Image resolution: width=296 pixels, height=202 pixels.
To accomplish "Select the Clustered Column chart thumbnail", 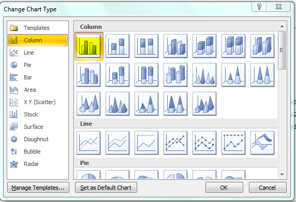I will (x=88, y=46).
